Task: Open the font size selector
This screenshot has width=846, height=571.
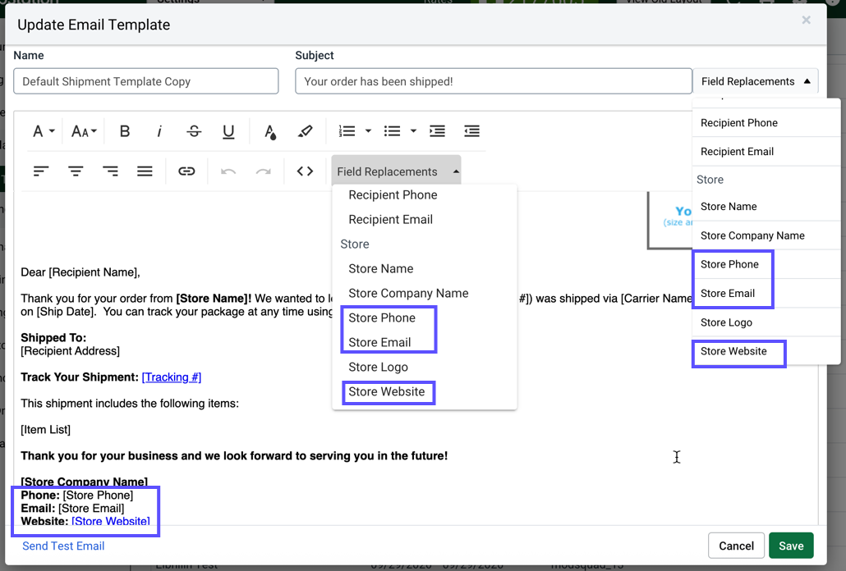Action: [x=82, y=130]
